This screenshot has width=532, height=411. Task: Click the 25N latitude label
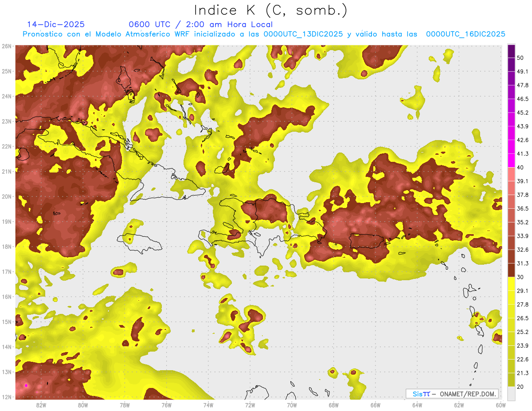point(7,71)
